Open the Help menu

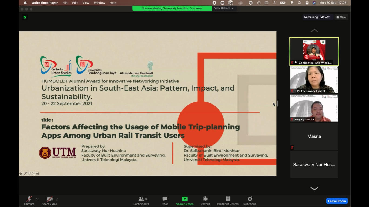(x=113, y=3)
